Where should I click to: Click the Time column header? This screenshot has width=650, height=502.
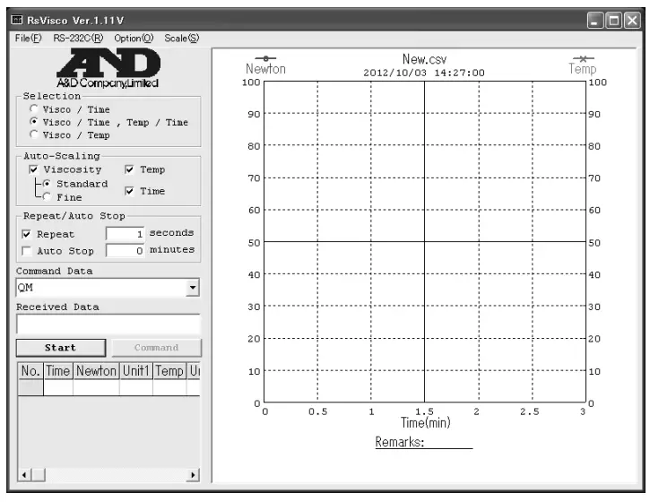click(58, 370)
